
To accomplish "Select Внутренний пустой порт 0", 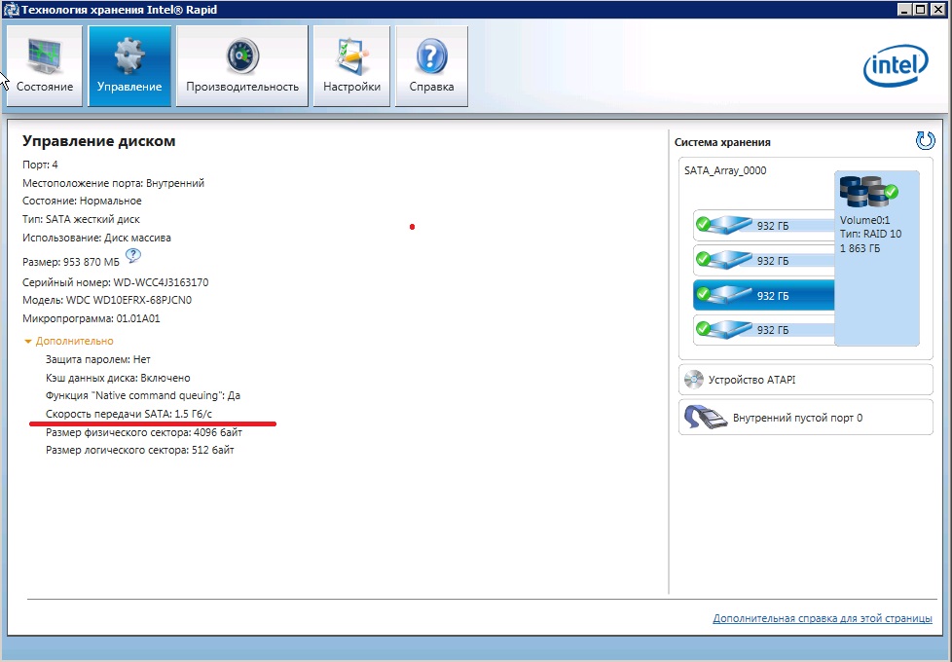I will point(806,418).
